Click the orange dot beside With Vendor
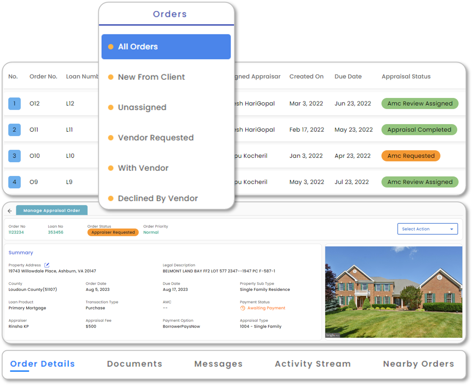The image size is (472, 385). (x=110, y=168)
